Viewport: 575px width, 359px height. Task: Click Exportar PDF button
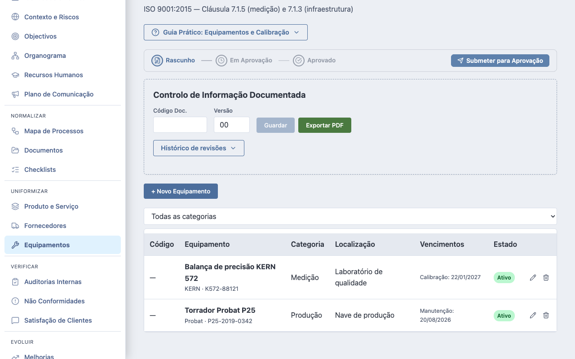coord(325,125)
